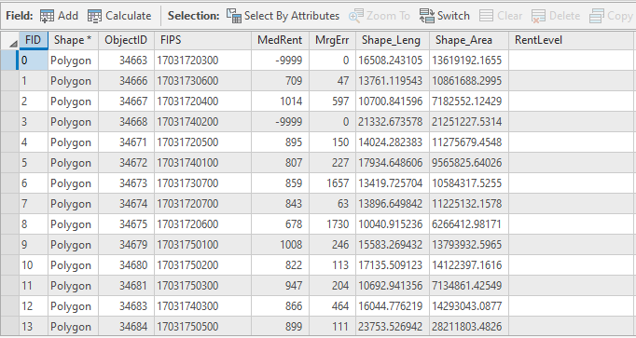The height and width of the screenshot is (338, 636).
Task: Click the FID column header
Action: (34, 40)
